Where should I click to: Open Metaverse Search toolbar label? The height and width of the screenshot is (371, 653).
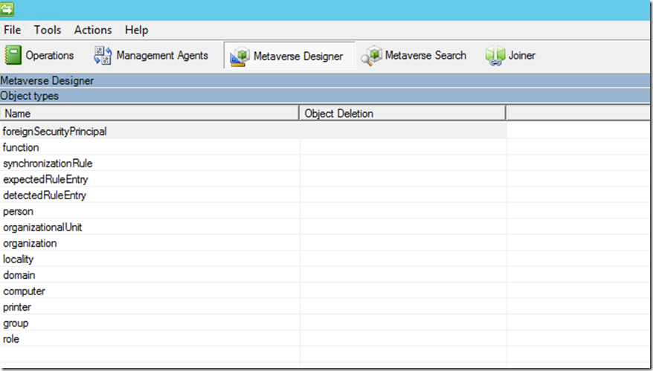425,55
